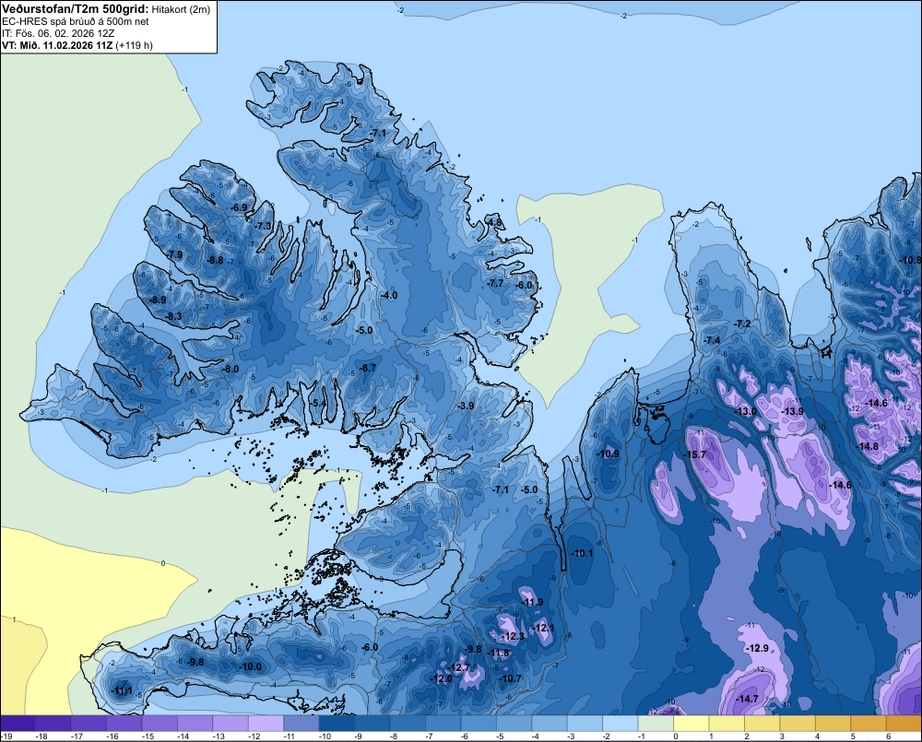922x742 pixels.
Task: Click the -10.7 temperature value on map
Action: coord(511,678)
